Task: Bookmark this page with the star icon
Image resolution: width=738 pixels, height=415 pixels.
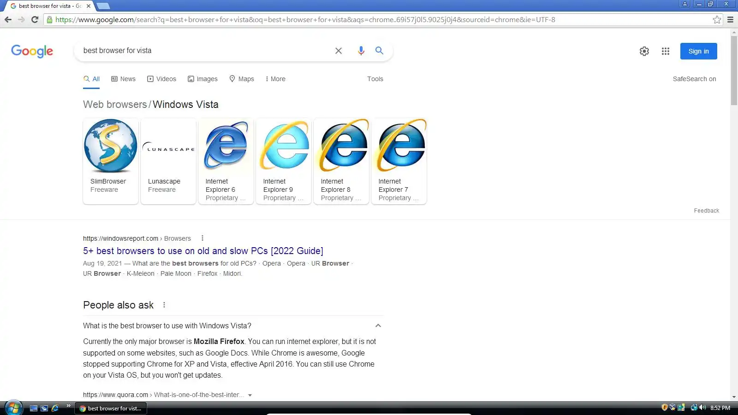Action: 717,19
